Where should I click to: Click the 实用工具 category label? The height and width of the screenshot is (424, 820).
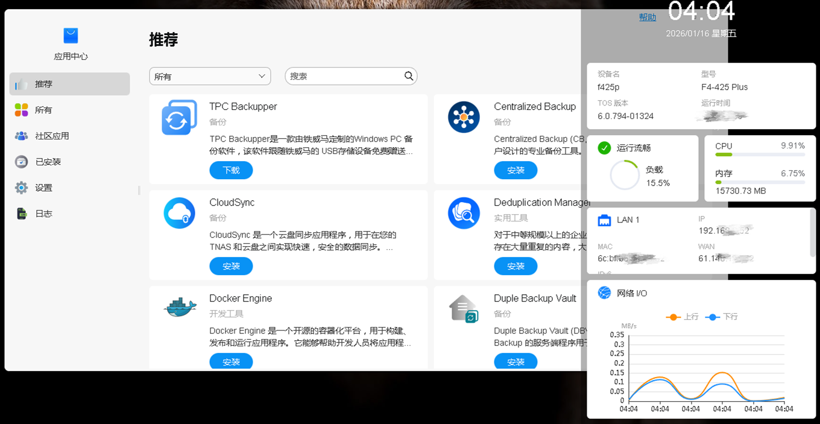[511, 218]
